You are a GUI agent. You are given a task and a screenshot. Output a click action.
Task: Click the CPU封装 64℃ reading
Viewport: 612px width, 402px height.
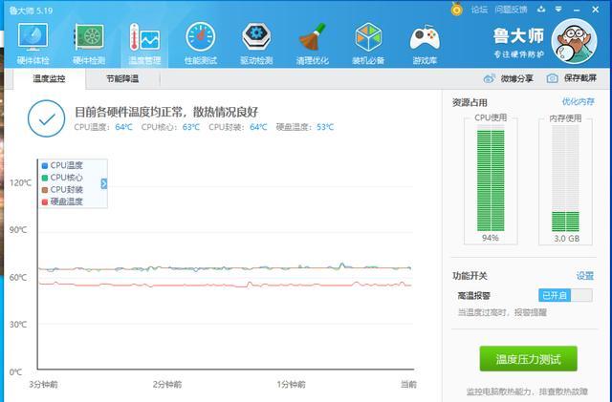point(238,127)
